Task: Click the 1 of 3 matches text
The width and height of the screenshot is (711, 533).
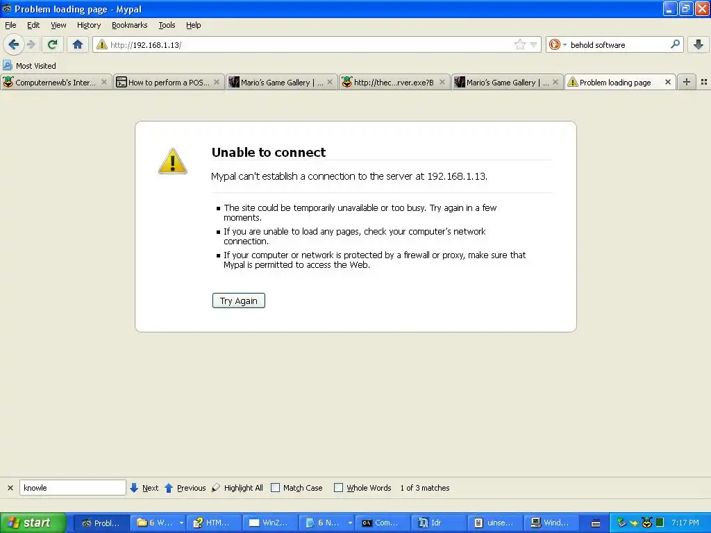Action: pyautogui.click(x=425, y=488)
